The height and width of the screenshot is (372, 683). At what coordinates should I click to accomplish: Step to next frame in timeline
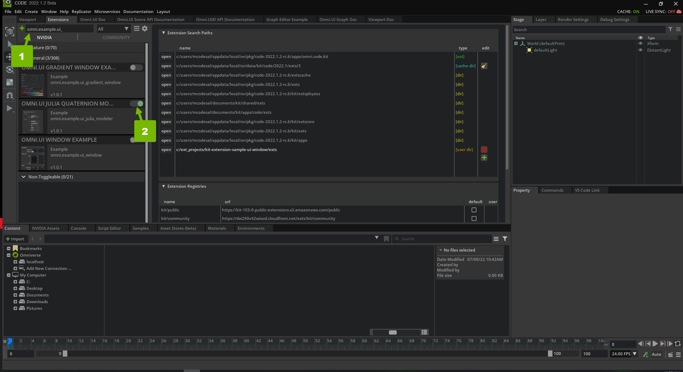point(663,344)
